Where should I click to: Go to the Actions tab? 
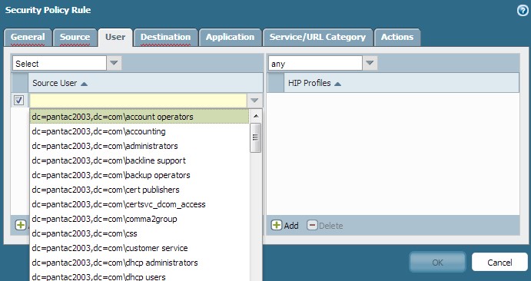click(397, 37)
